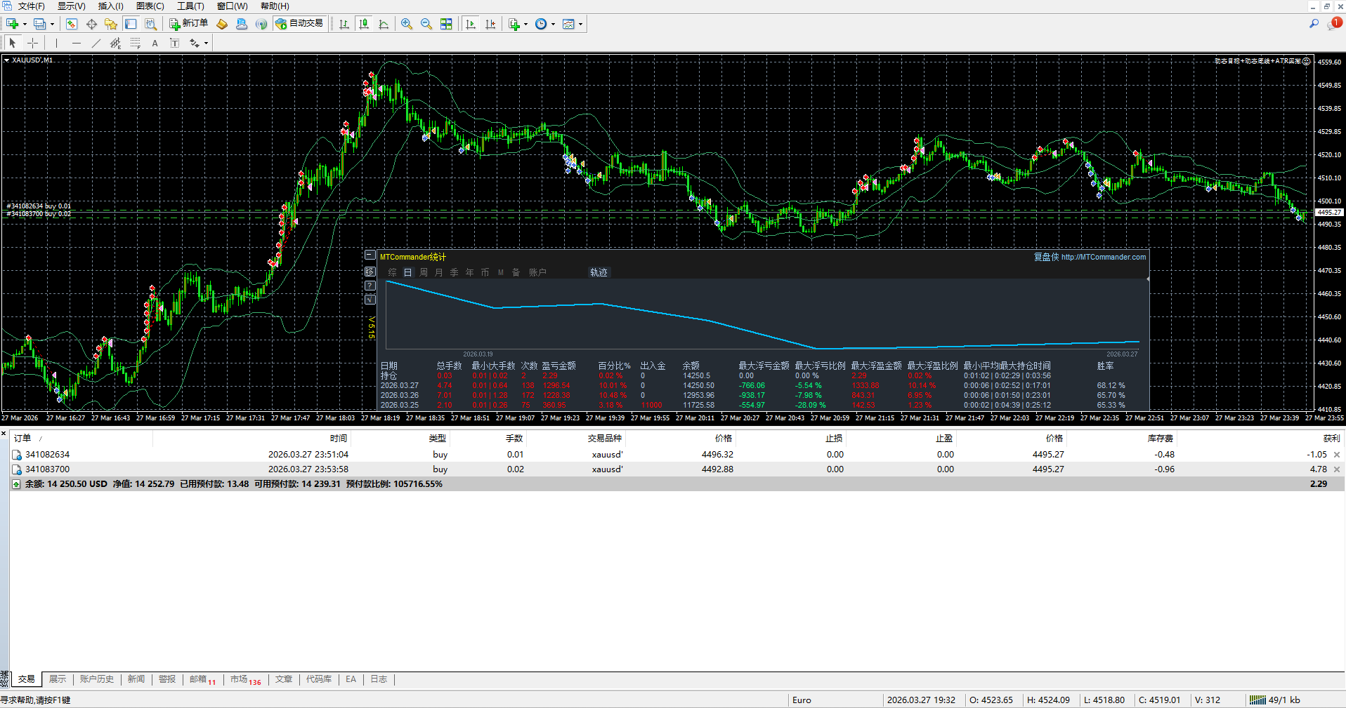The width and height of the screenshot is (1346, 708).
Task: Toggle the 自动交易 auto trading button
Action: tap(299, 24)
